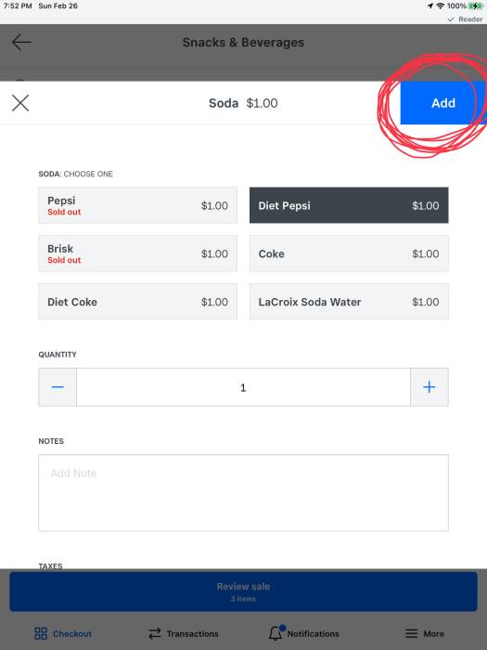The image size is (487, 650).
Task: Tap the quantity number field
Action: 243,387
